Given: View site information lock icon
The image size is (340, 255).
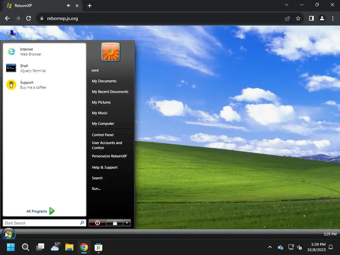Looking at the screenshot, I should coord(42,19).
